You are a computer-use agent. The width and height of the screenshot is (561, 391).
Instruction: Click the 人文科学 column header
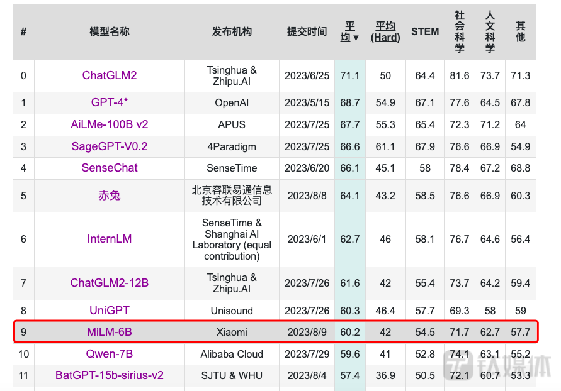click(490, 32)
